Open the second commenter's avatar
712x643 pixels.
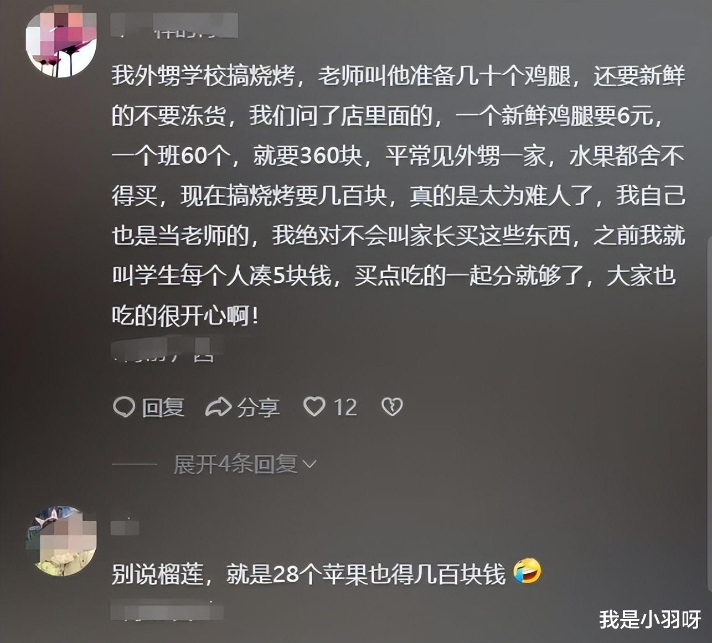click(61, 541)
